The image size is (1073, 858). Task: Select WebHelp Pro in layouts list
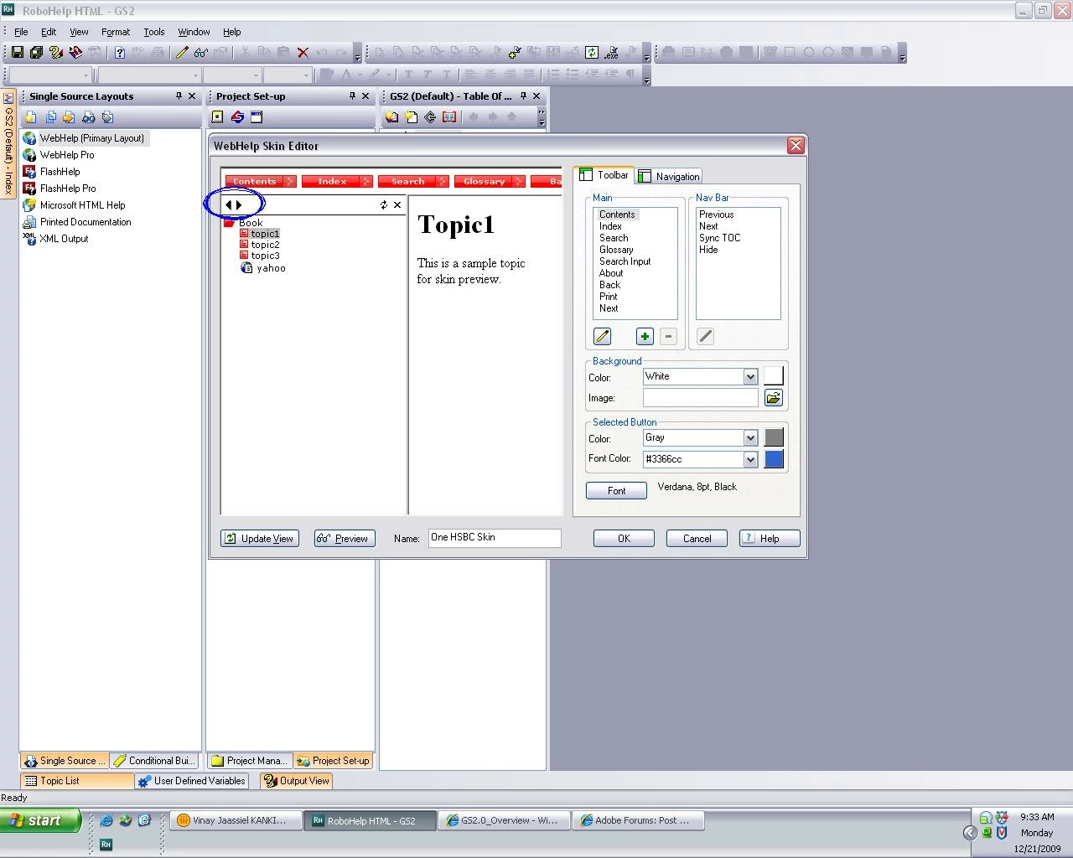(x=67, y=155)
